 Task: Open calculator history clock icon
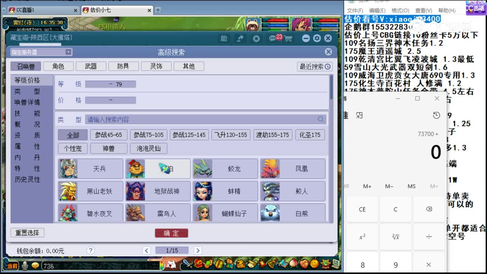pos(436,115)
